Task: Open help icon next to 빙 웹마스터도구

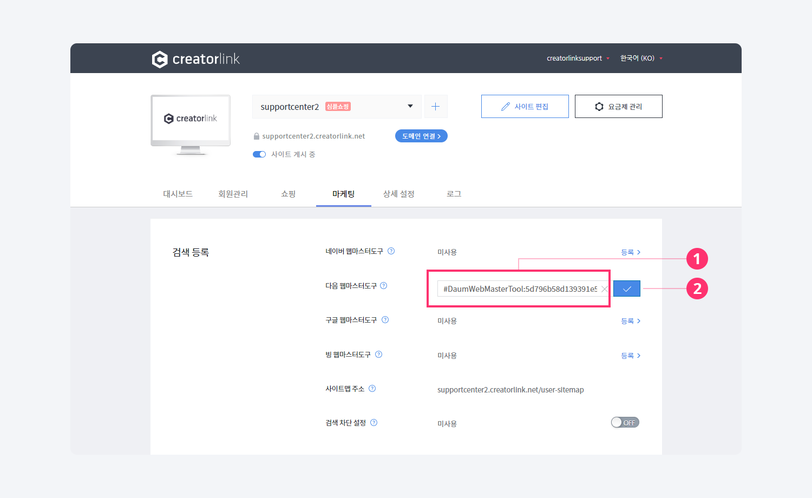Action: coord(379,355)
